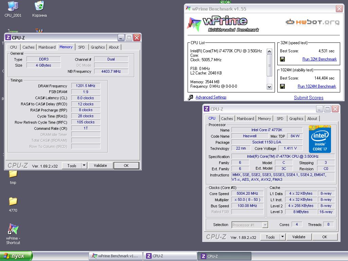Click Run 32M Benchmark link
This screenshot has width=348, height=261.
click(x=319, y=59)
